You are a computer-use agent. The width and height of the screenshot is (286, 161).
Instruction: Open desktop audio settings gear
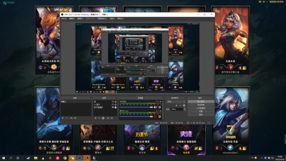point(159,107)
